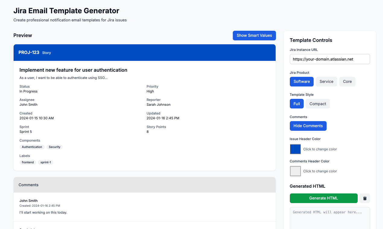Click the Authentication component tag
This screenshot has height=229, width=383.
point(32,147)
